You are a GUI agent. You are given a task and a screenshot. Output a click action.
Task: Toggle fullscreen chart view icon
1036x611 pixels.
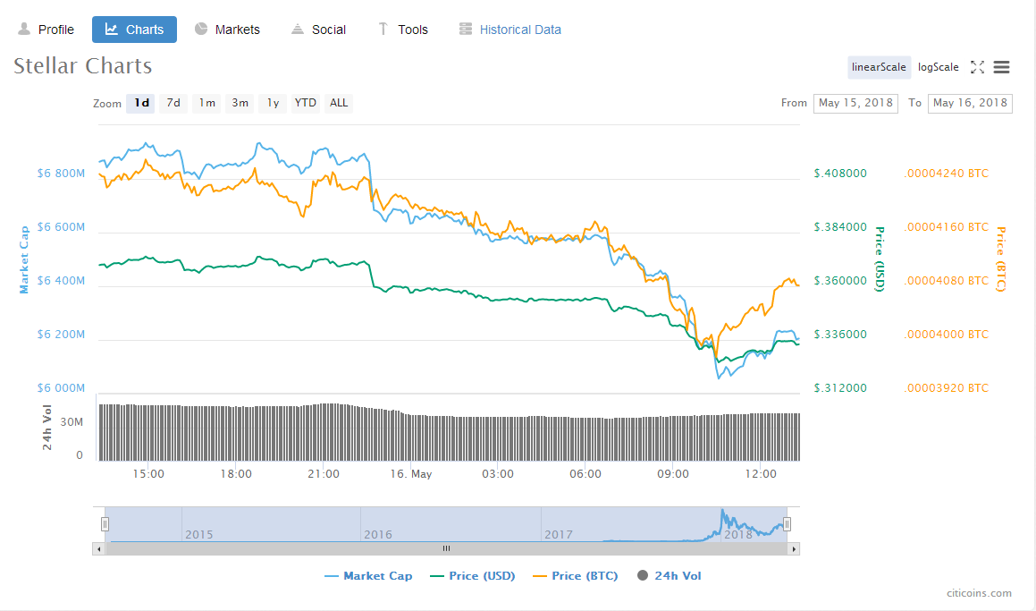(977, 67)
